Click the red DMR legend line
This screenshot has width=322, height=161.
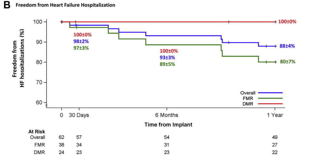(x=270, y=104)
